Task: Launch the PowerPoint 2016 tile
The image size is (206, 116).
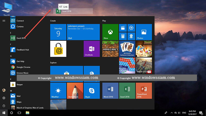Action: click(x=144, y=91)
